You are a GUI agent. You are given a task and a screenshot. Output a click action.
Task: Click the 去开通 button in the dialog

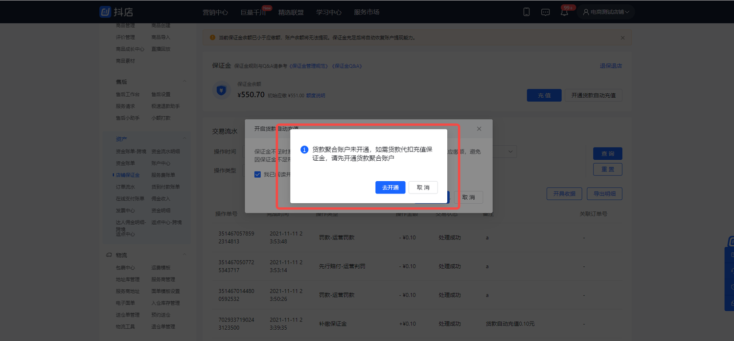click(390, 188)
